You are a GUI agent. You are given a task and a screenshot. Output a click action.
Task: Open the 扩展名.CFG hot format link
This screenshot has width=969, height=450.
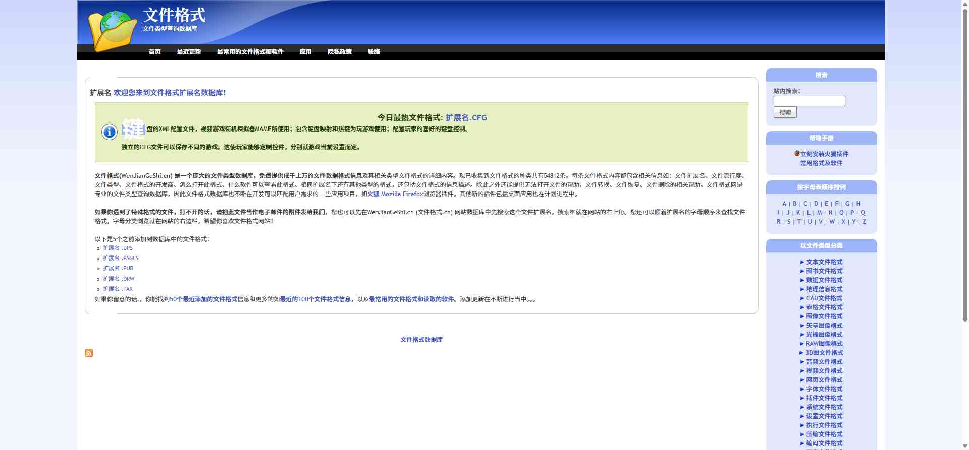point(466,118)
